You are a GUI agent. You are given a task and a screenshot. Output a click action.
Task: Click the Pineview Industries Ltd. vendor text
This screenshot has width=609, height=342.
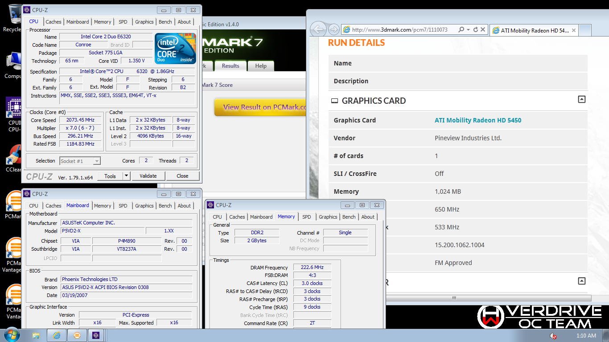coord(468,138)
